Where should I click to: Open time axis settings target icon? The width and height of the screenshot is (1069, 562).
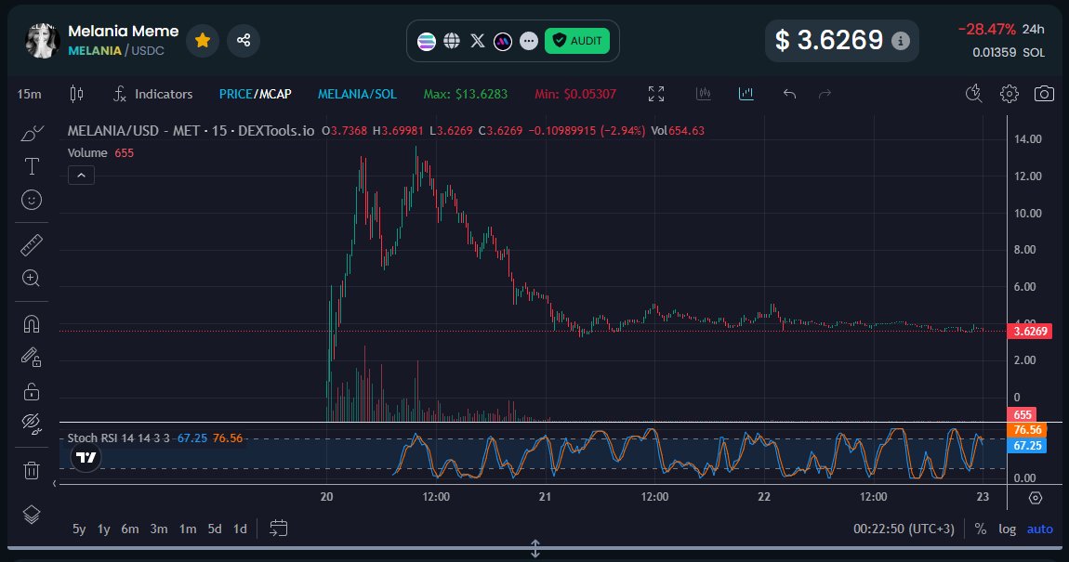pyautogui.click(x=1035, y=498)
